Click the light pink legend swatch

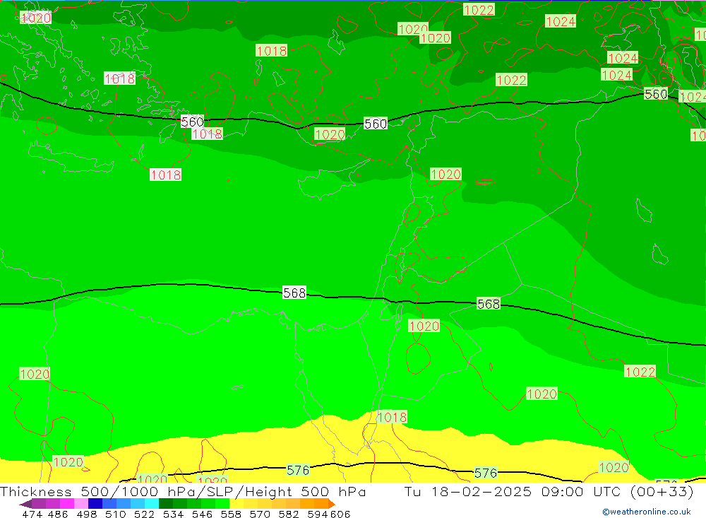[81, 504]
